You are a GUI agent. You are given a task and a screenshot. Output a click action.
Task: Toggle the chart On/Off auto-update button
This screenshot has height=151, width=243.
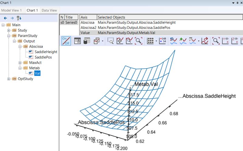pyautogui.click(x=66, y=41)
